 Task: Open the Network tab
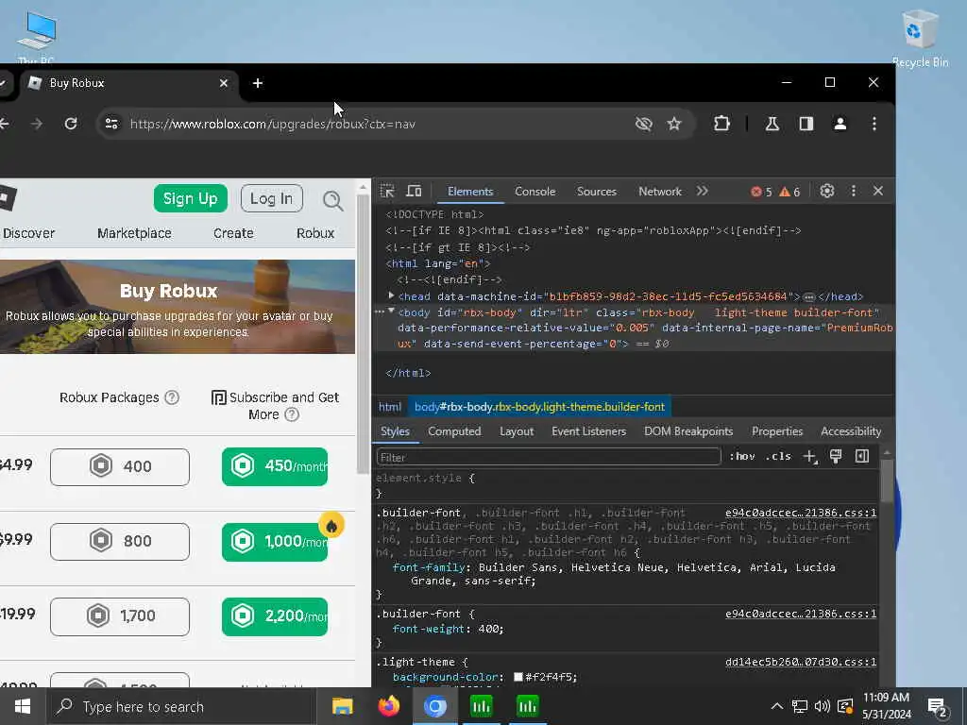point(660,192)
